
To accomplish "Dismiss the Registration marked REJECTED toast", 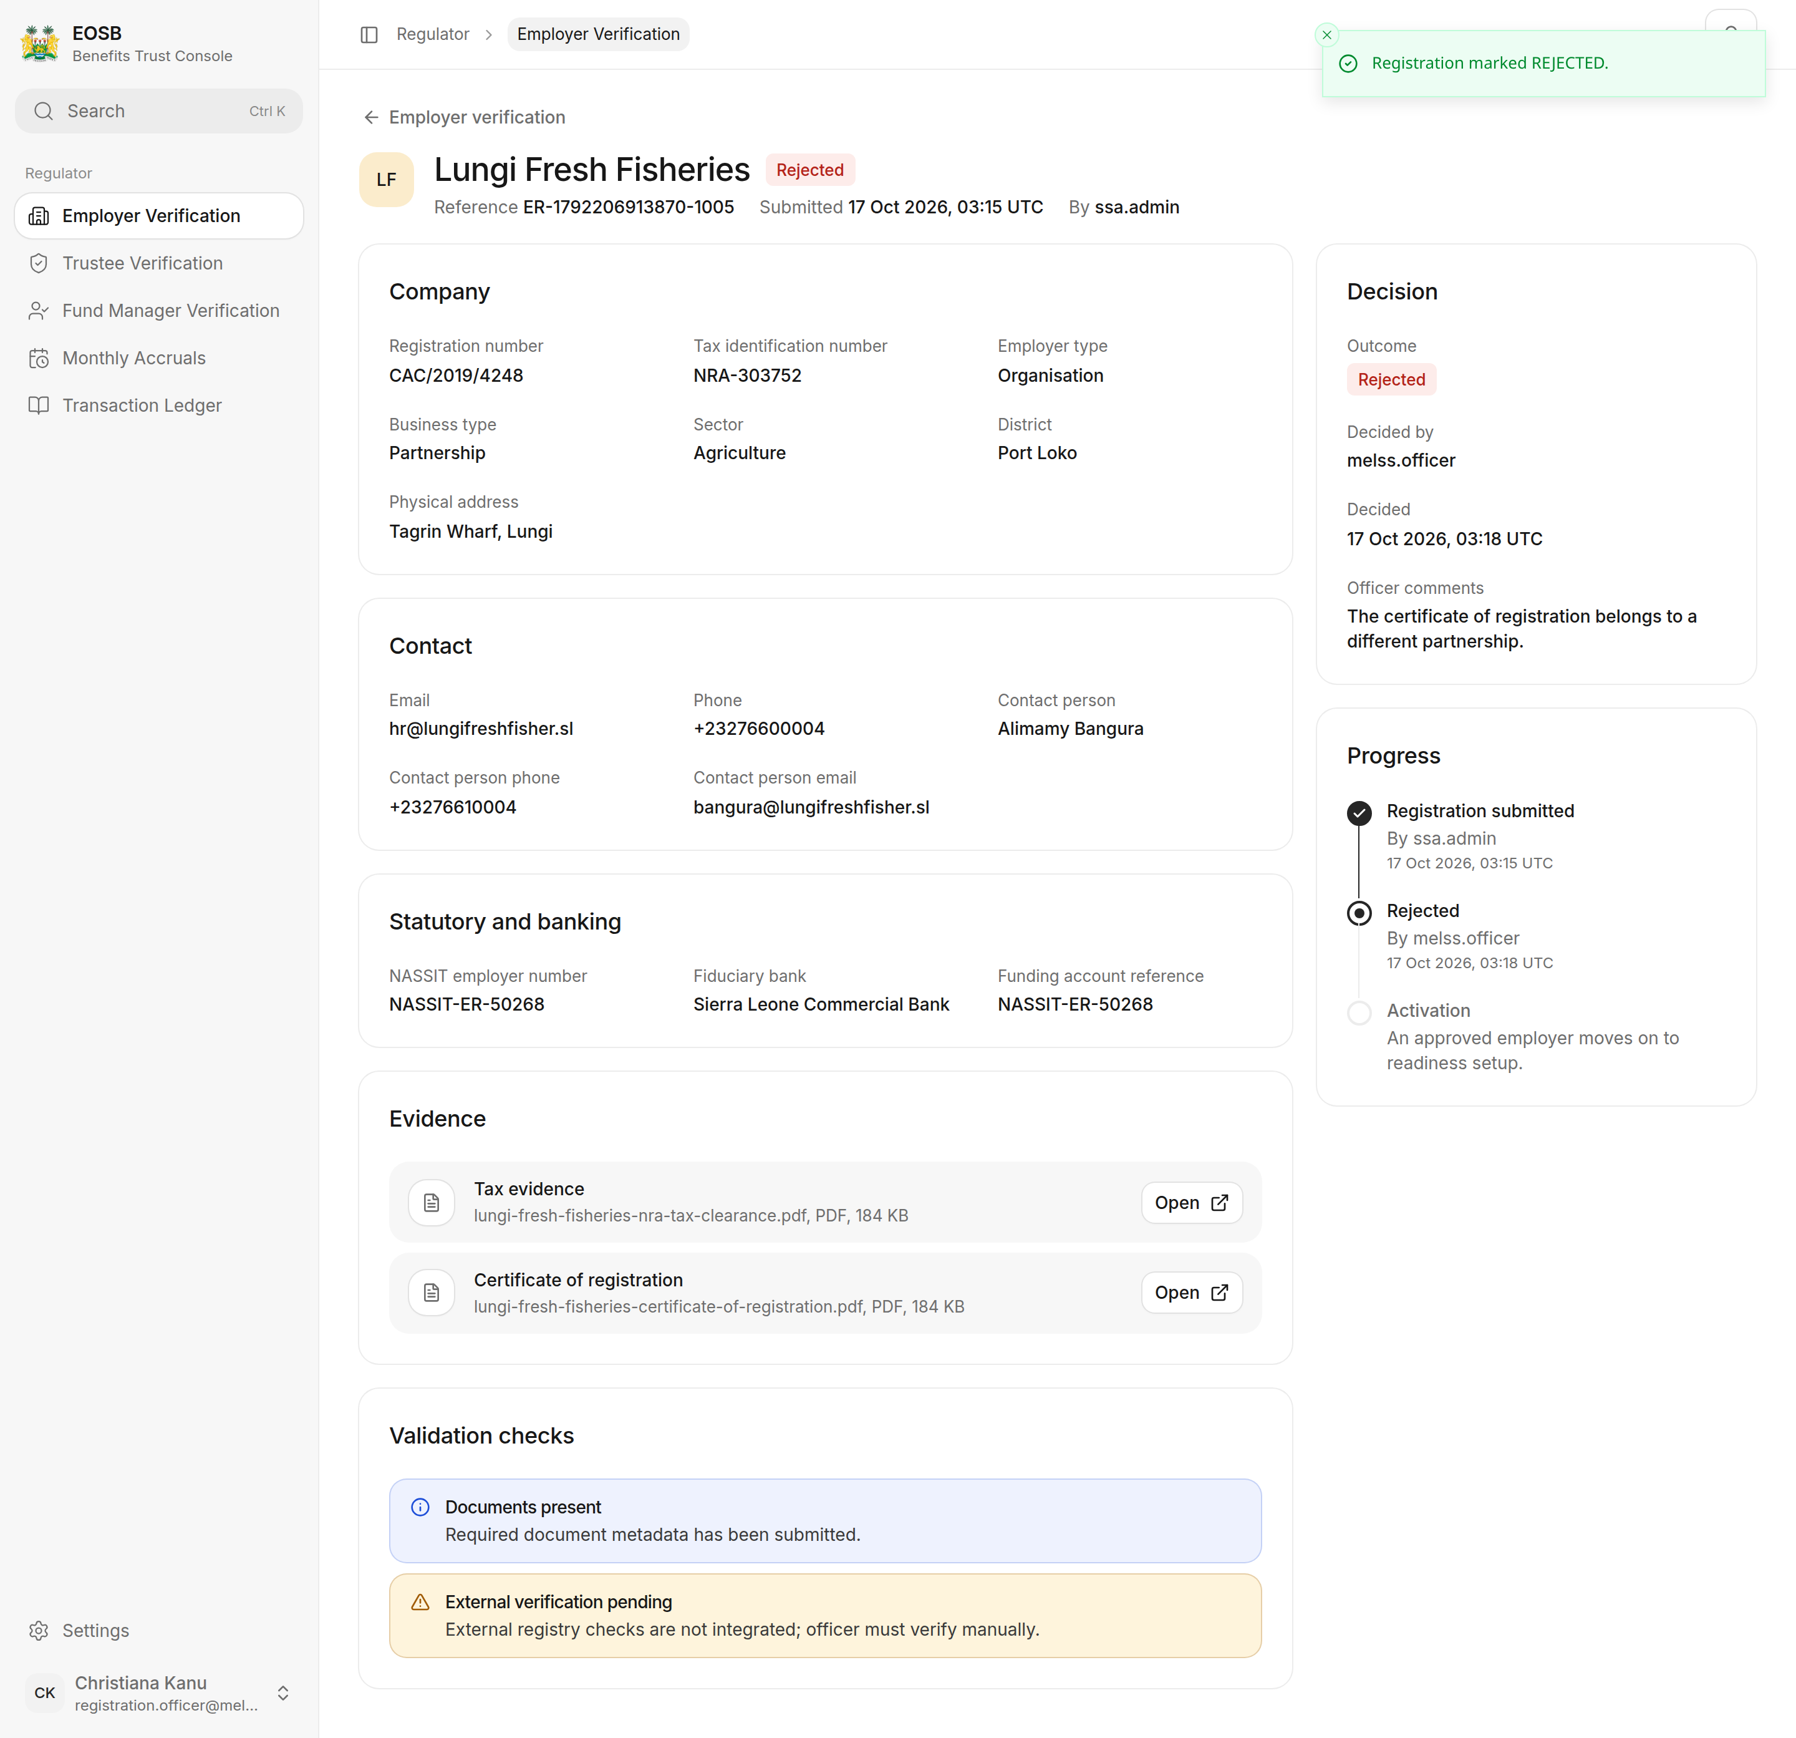I will click(1327, 35).
